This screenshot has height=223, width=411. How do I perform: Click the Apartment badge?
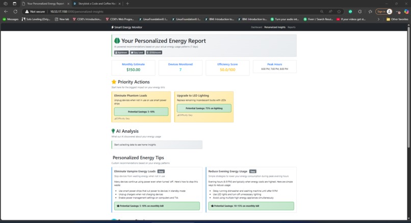click(x=121, y=52)
